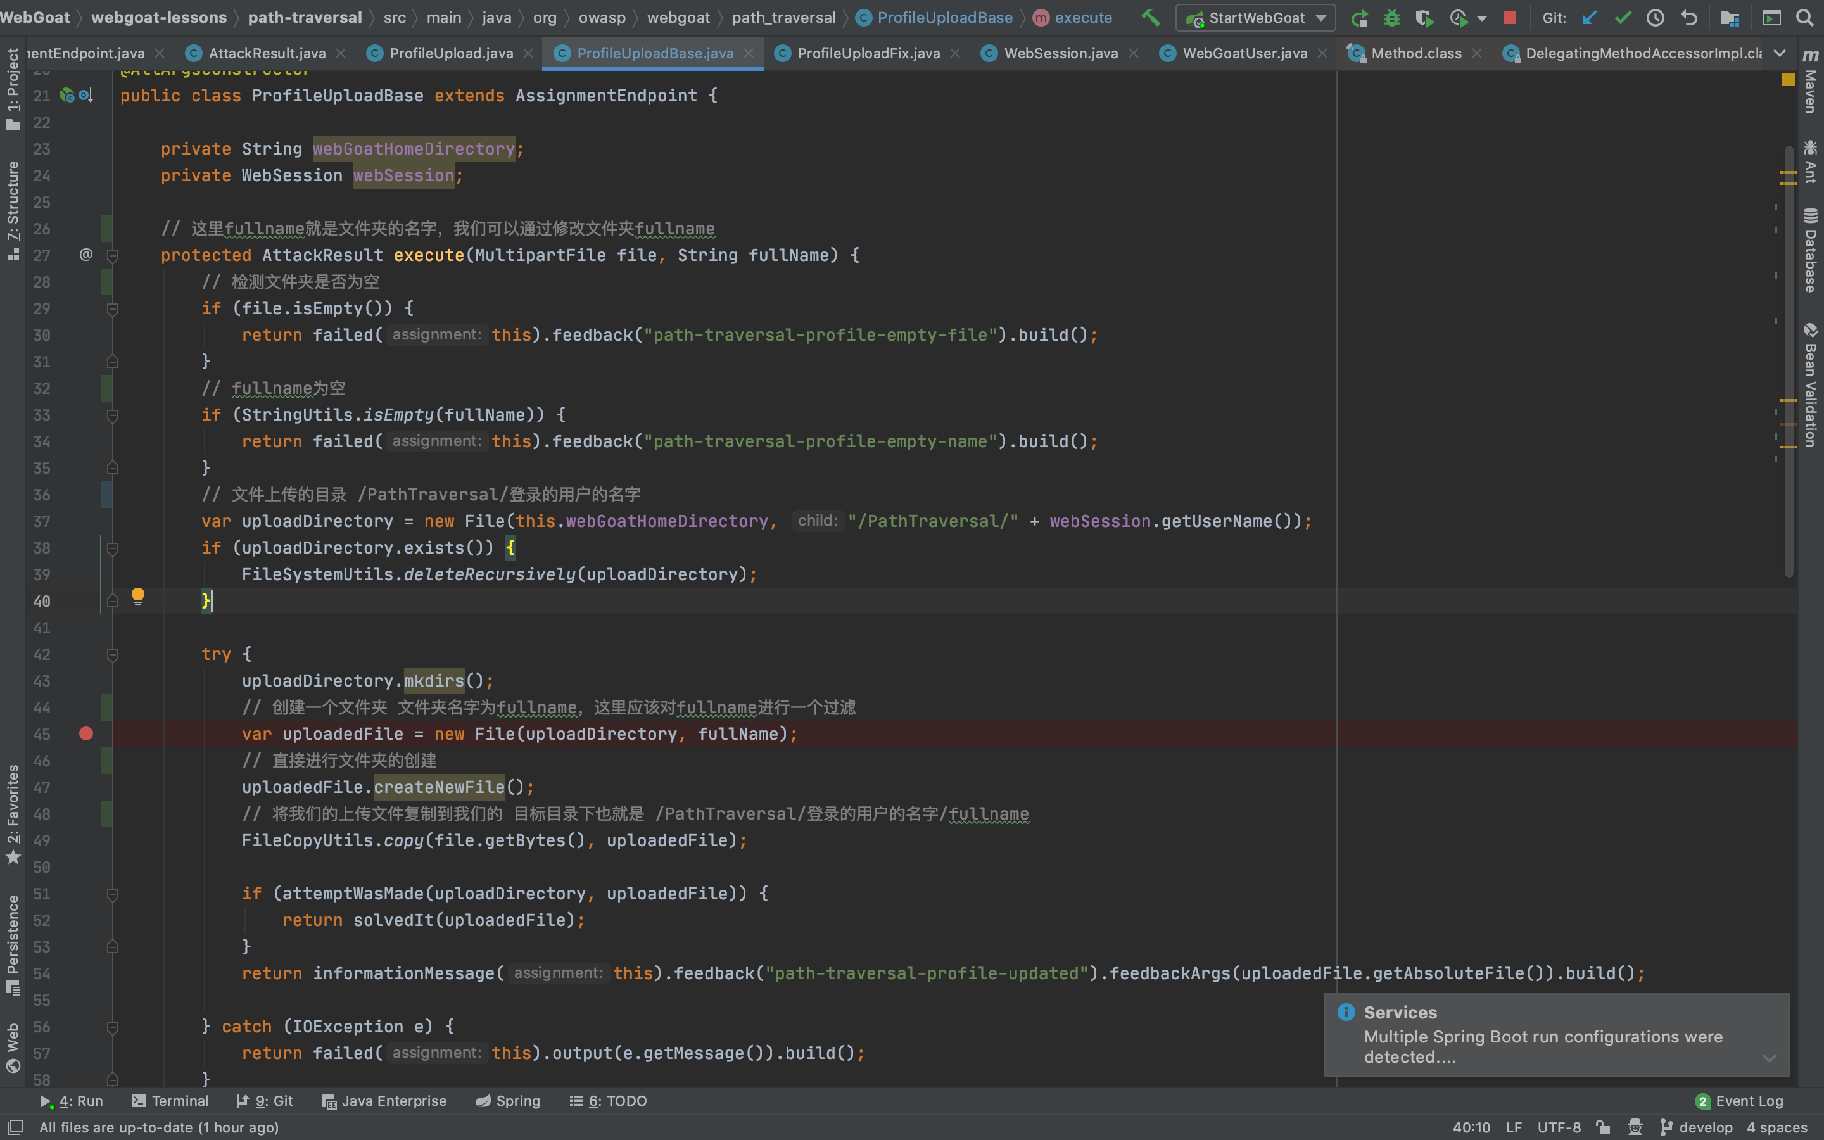Rerun StartWebGoat configuration

point(1359,17)
